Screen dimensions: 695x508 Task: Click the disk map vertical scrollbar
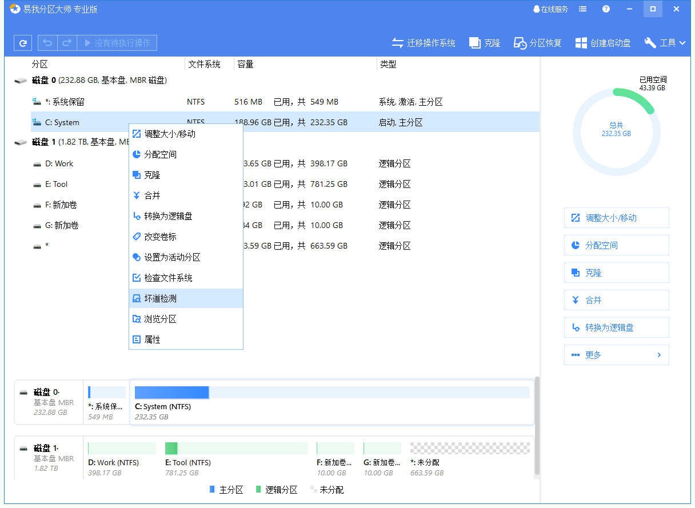point(537,426)
